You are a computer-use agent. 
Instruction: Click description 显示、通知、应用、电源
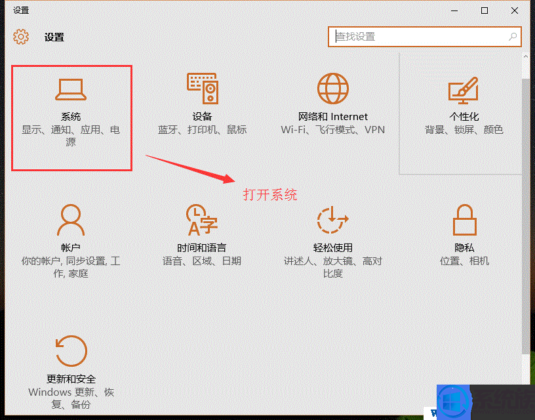71,136
